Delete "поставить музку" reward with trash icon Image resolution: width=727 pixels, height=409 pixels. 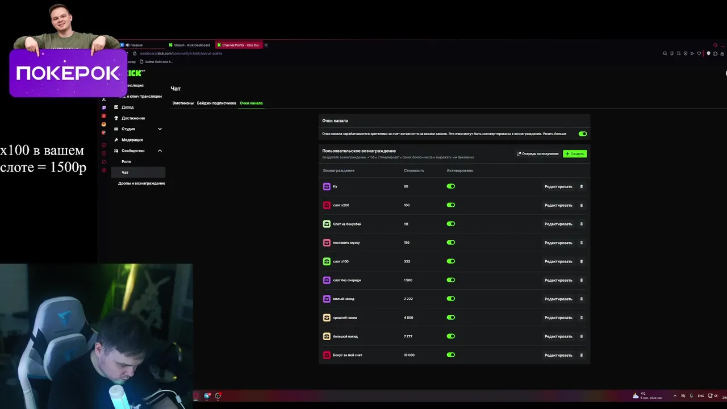[x=581, y=243]
